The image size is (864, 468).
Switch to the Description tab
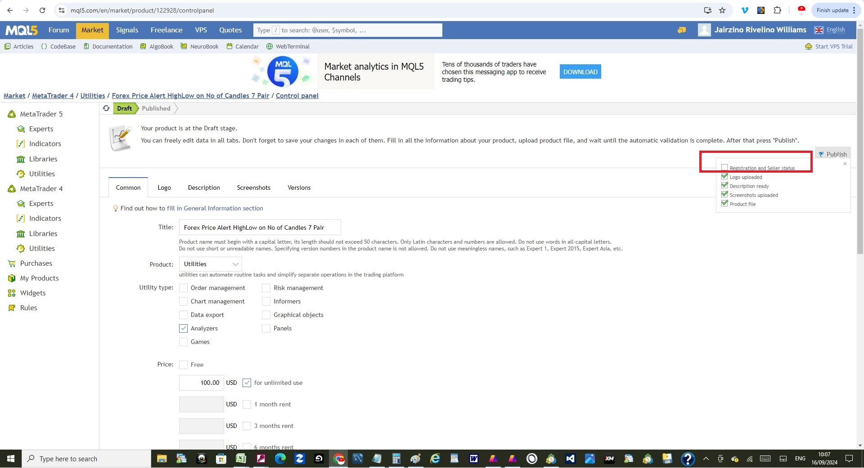[204, 187]
